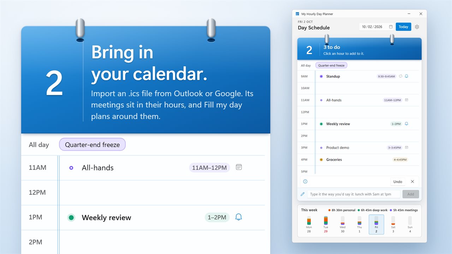Click the bell icon in the enlarged Weekly review row
The width and height of the screenshot is (452, 254).
tap(239, 217)
